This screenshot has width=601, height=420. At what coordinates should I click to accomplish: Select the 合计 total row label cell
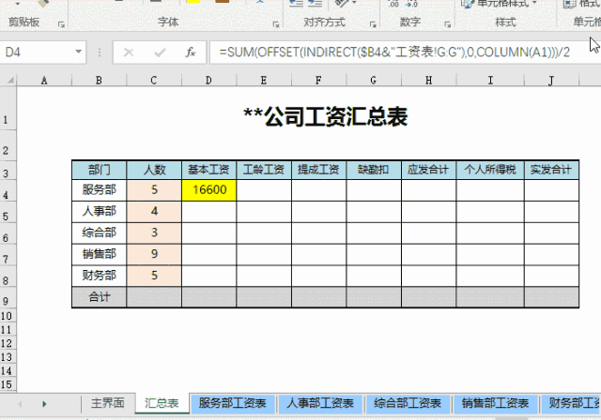(99, 297)
